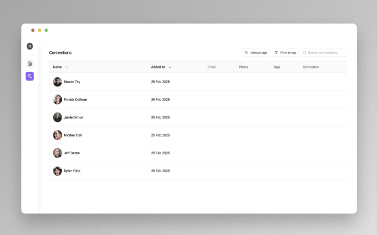Click Patrick Collison's avatar
This screenshot has height=235, width=377.
[57, 100]
